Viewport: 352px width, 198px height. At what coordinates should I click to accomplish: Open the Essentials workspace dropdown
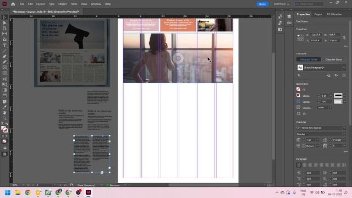click(281, 4)
